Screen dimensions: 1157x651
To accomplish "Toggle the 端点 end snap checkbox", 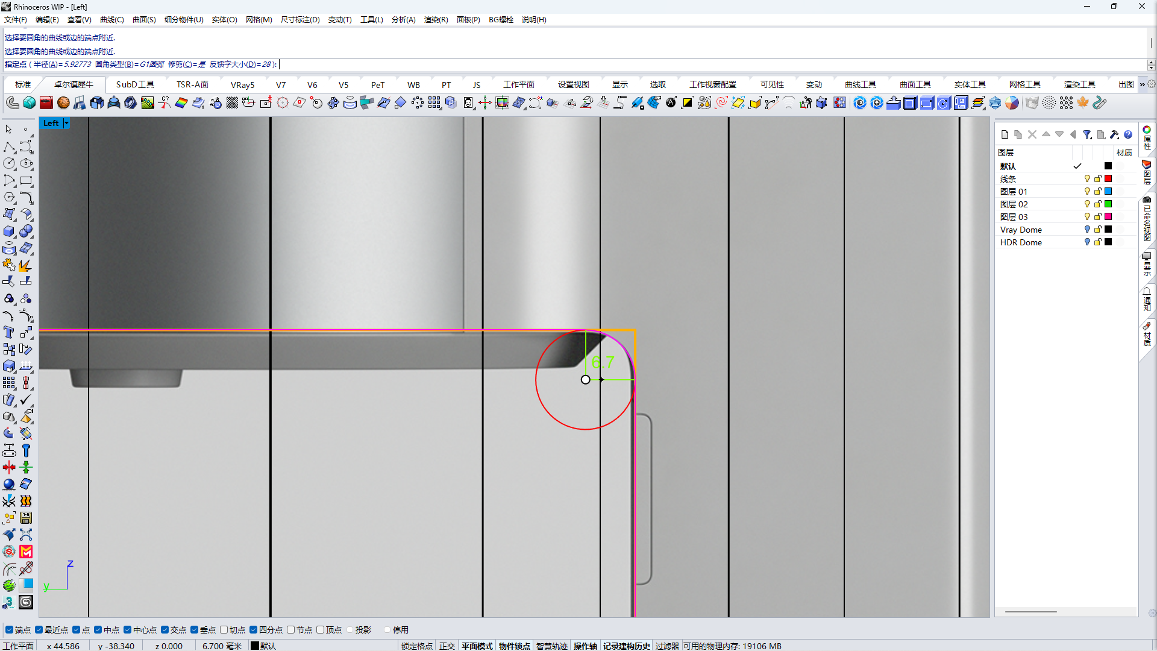I will coord(9,630).
